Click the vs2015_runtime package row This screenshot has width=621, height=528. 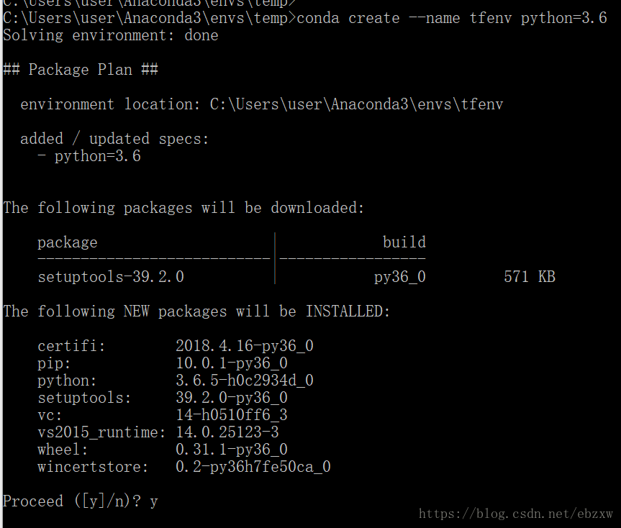158,432
